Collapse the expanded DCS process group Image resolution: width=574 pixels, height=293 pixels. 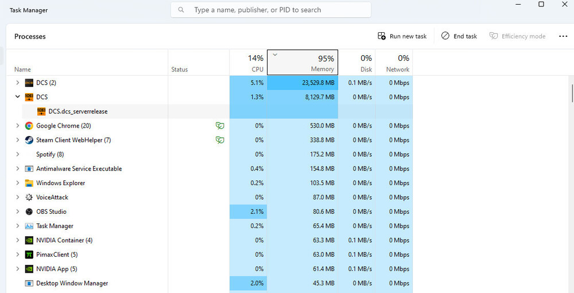17,97
